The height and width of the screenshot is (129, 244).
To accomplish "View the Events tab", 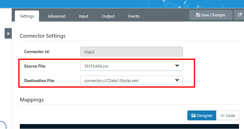I will click(134, 16).
